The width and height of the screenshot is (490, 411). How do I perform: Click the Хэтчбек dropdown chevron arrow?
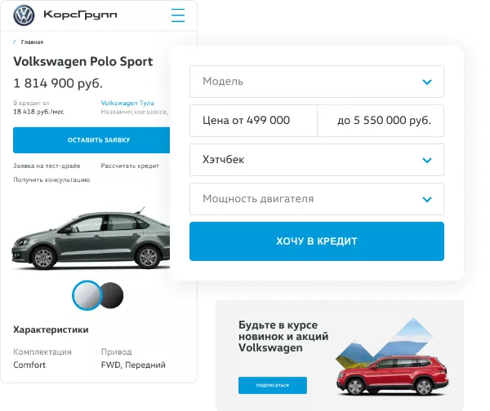tap(427, 161)
